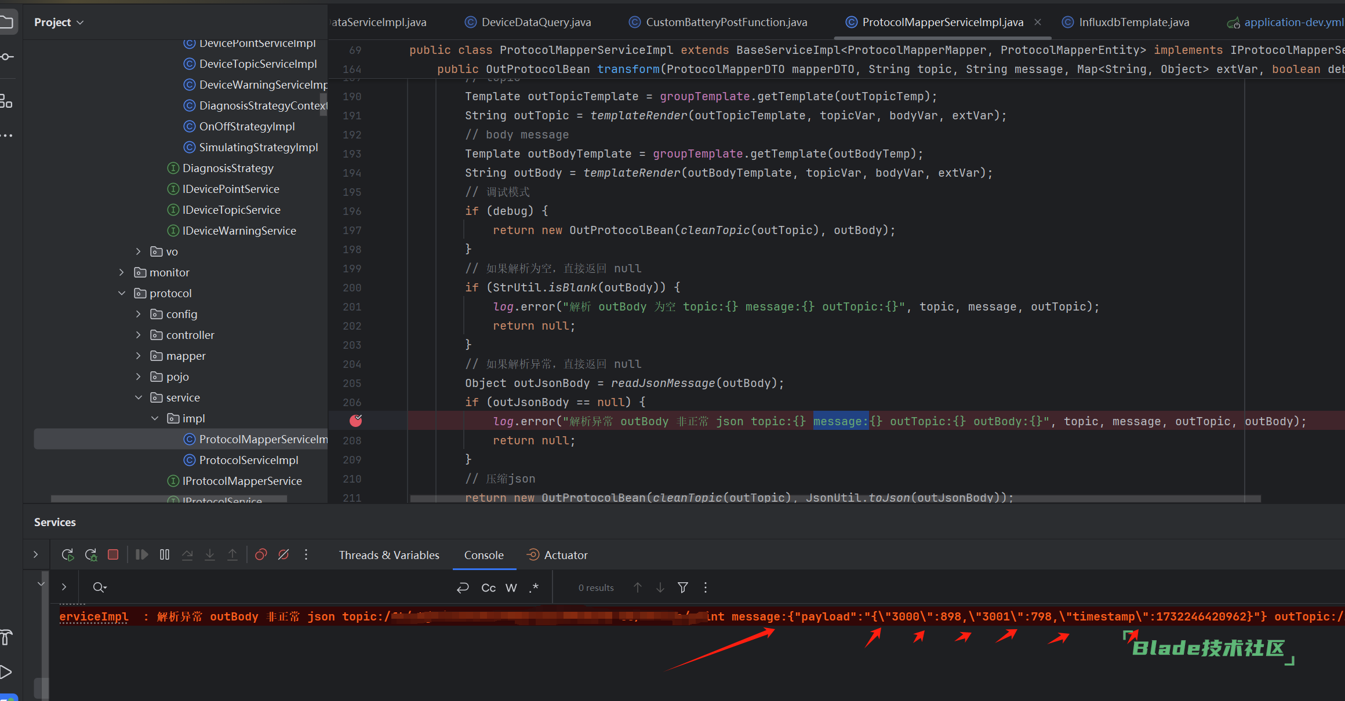Open ProtocolServiceImpl class

tap(241, 460)
